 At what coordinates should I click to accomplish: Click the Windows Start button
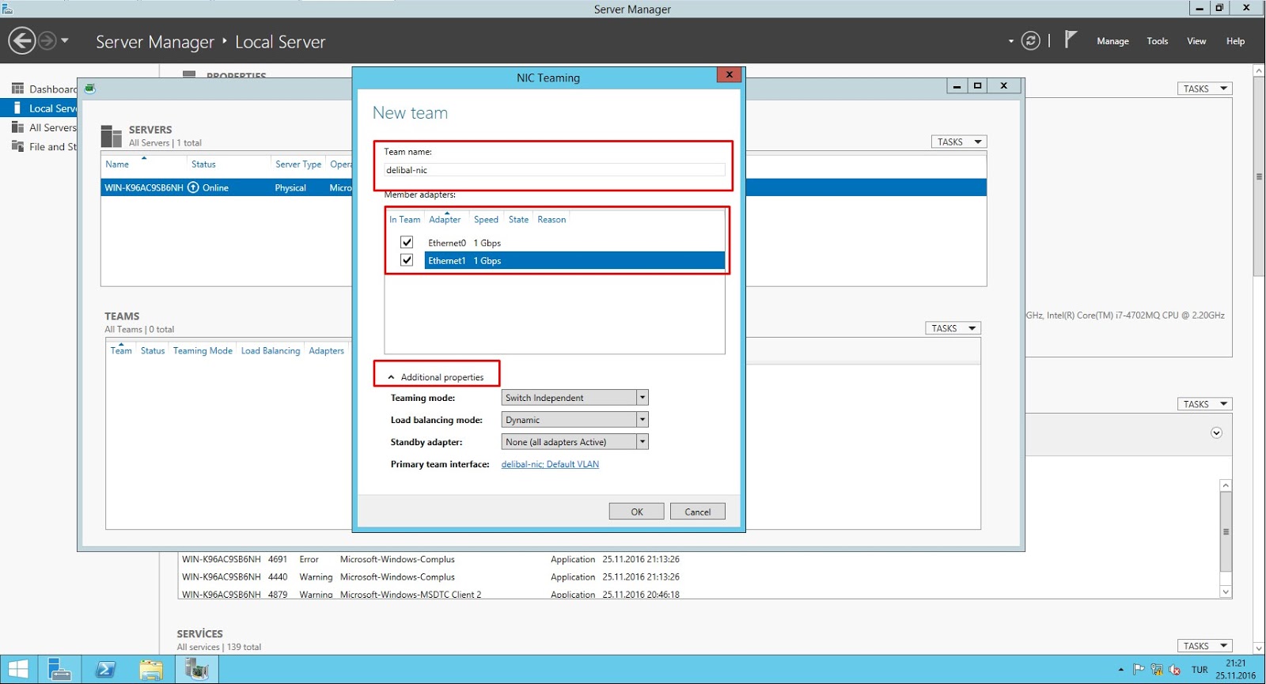pos(17,670)
